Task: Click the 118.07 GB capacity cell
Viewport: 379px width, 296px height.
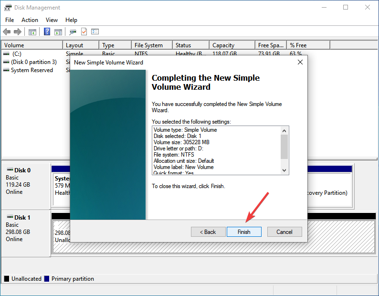Action: 224,53
